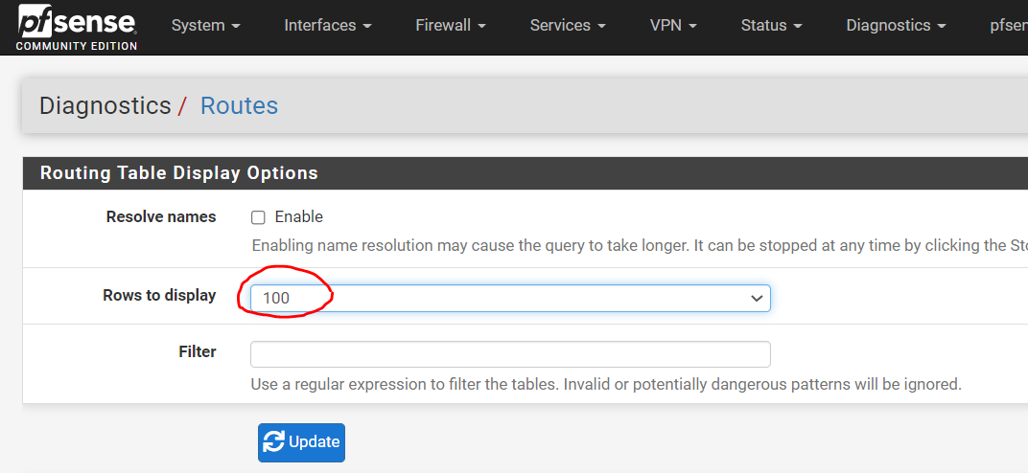Click the partially visible pfsense menu item
This screenshot has height=473, width=1028.
[x=1008, y=26]
